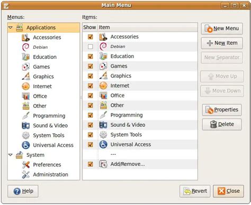Click the Debian icon in Items list
This screenshot has height=205, width=251.
pos(103,46)
